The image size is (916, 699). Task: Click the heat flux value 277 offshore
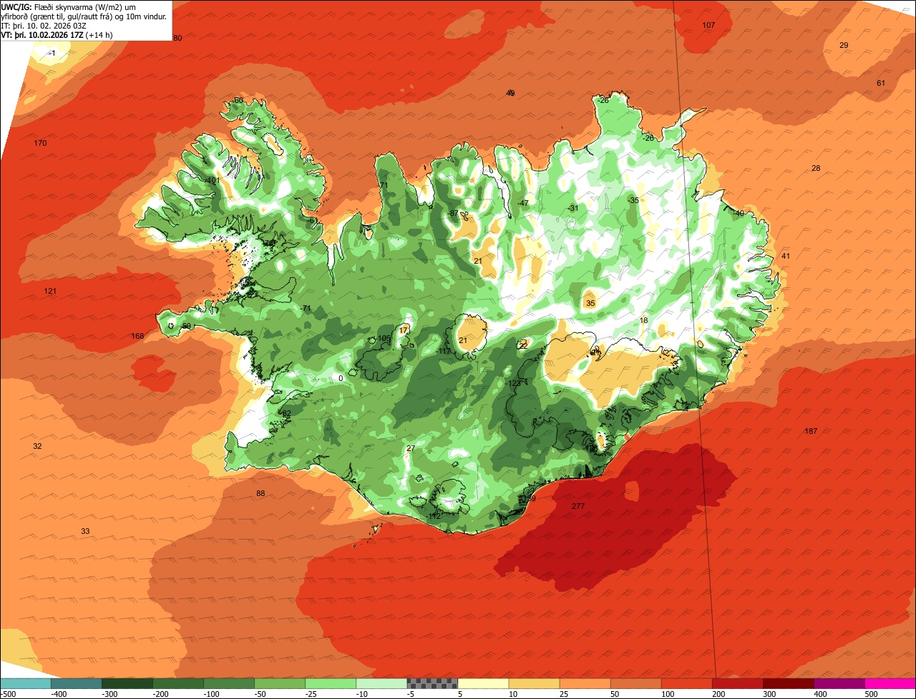(x=578, y=506)
